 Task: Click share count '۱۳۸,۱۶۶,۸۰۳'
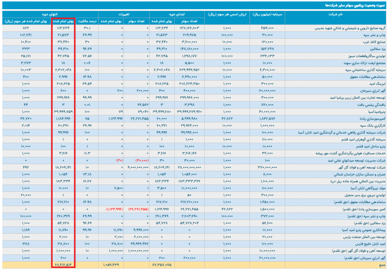coord(189,28)
